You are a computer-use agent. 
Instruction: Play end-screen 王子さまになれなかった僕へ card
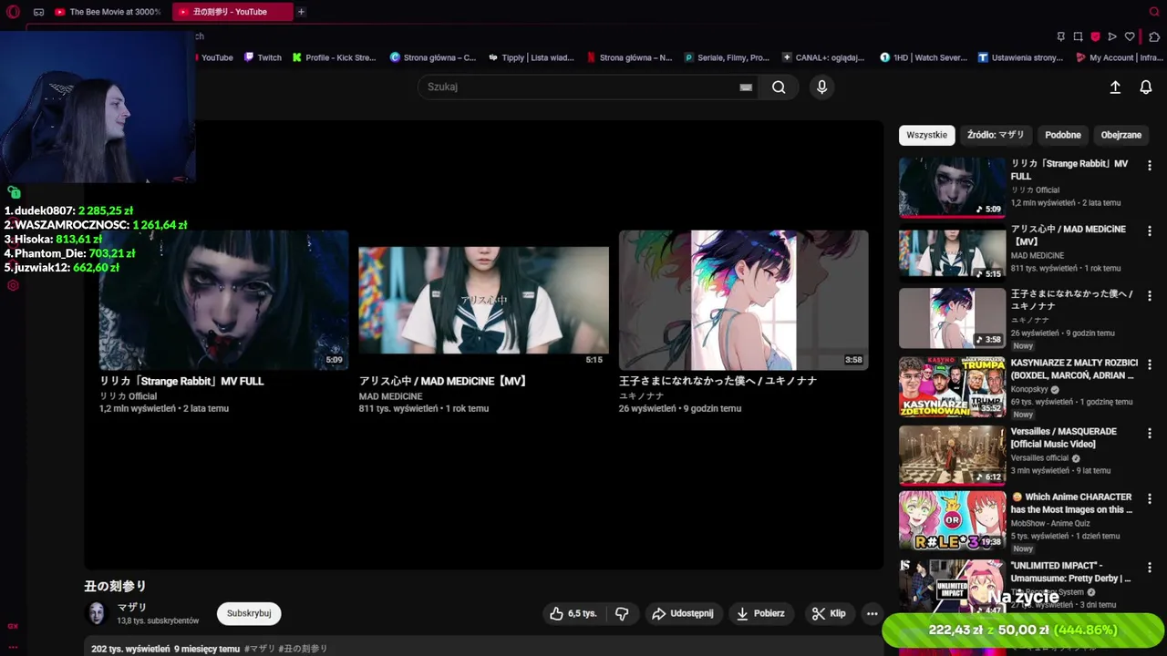[743, 300]
